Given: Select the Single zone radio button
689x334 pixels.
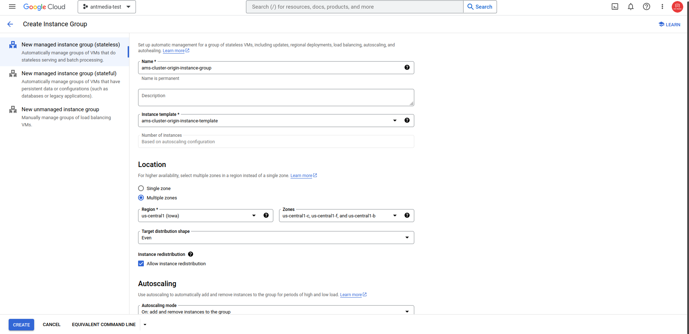Looking at the screenshot, I should pyautogui.click(x=141, y=188).
